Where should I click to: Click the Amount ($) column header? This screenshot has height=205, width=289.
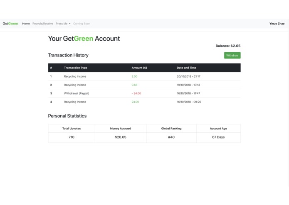139,68
